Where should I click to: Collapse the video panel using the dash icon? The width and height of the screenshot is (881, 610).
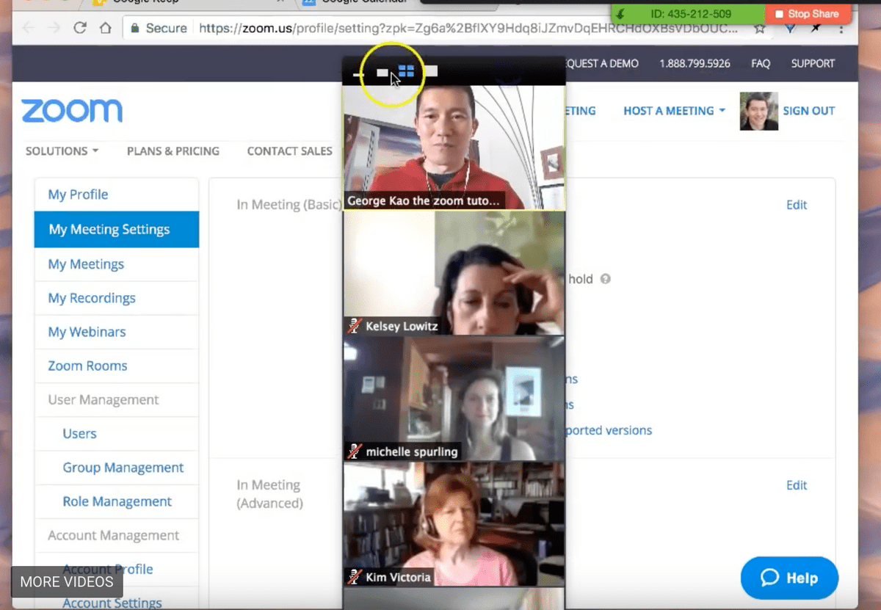click(358, 74)
